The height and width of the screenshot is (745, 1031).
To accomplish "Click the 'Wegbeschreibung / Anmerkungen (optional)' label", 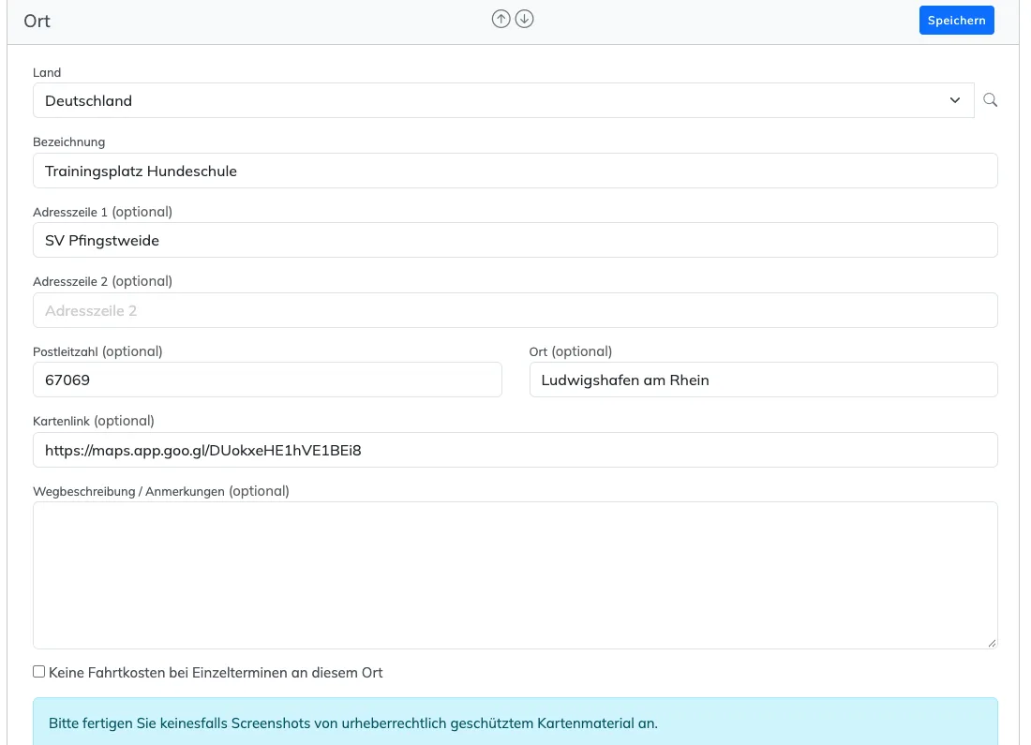I will pos(161,491).
